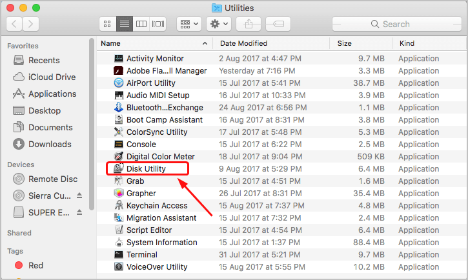Open Activity Monitor app icon
The image size is (468, 280).
click(119, 59)
